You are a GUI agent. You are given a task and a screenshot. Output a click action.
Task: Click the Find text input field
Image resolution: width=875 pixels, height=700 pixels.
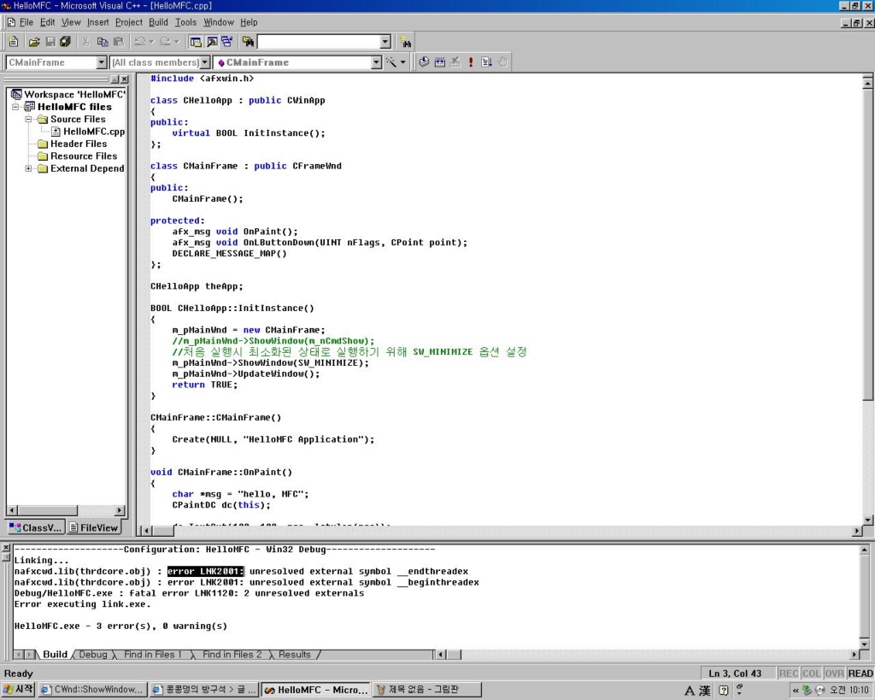319,42
